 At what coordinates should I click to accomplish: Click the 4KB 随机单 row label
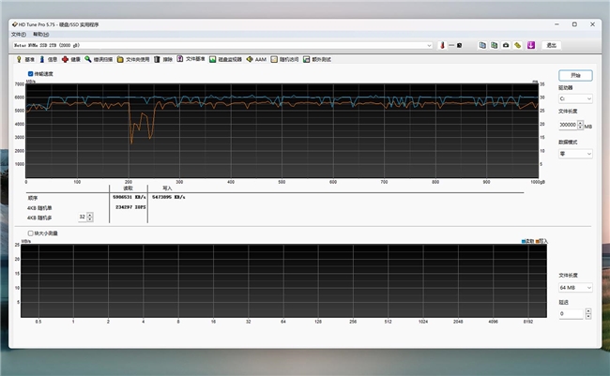39,208
